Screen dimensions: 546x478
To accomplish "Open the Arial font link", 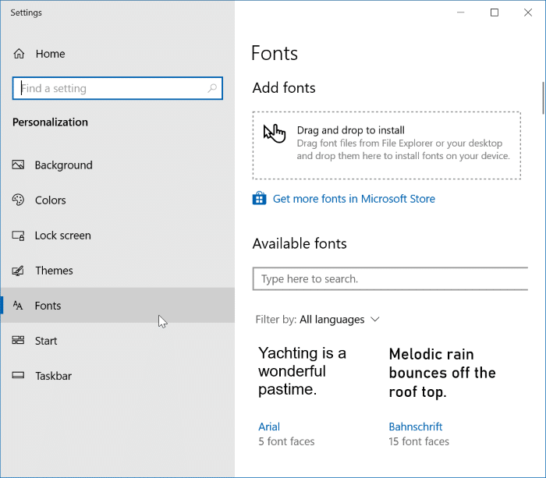I will [x=269, y=427].
